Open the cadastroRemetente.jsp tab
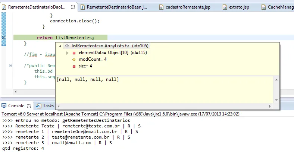The width and height of the screenshot is (294, 152). 185,7
